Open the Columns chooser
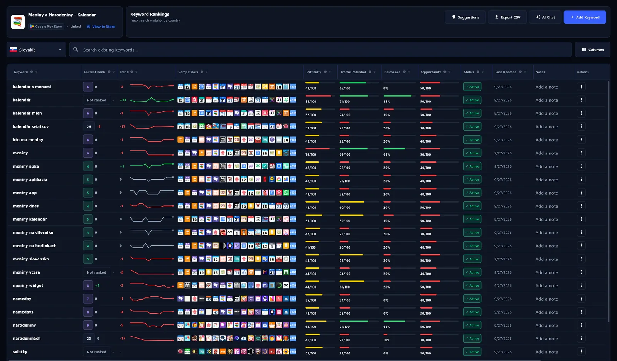 click(593, 50)
